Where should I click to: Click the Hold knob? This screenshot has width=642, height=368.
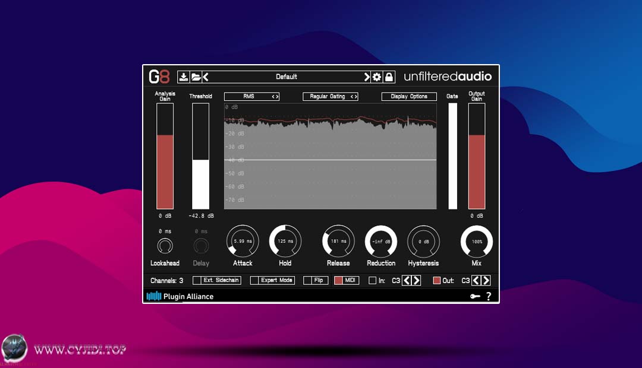(285, 241)
